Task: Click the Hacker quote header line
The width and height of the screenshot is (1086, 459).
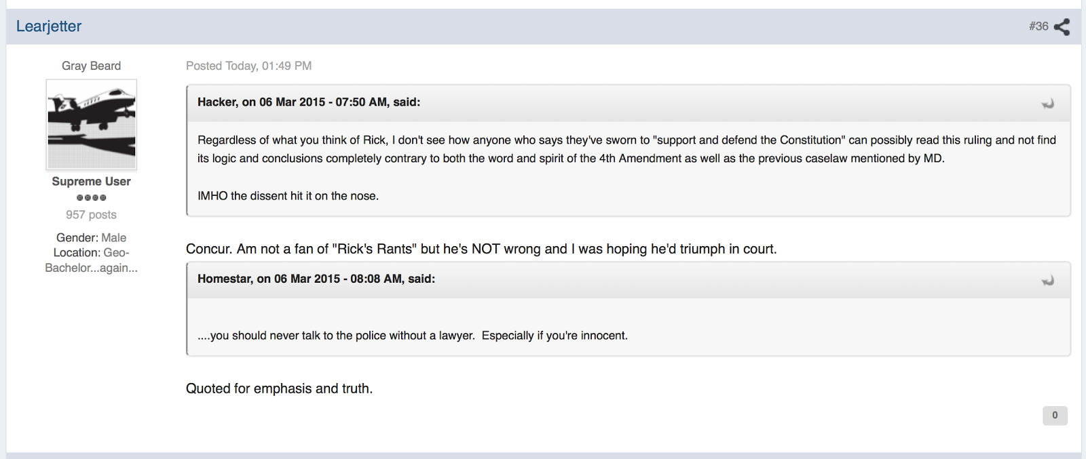Action: tap(309, 102)
